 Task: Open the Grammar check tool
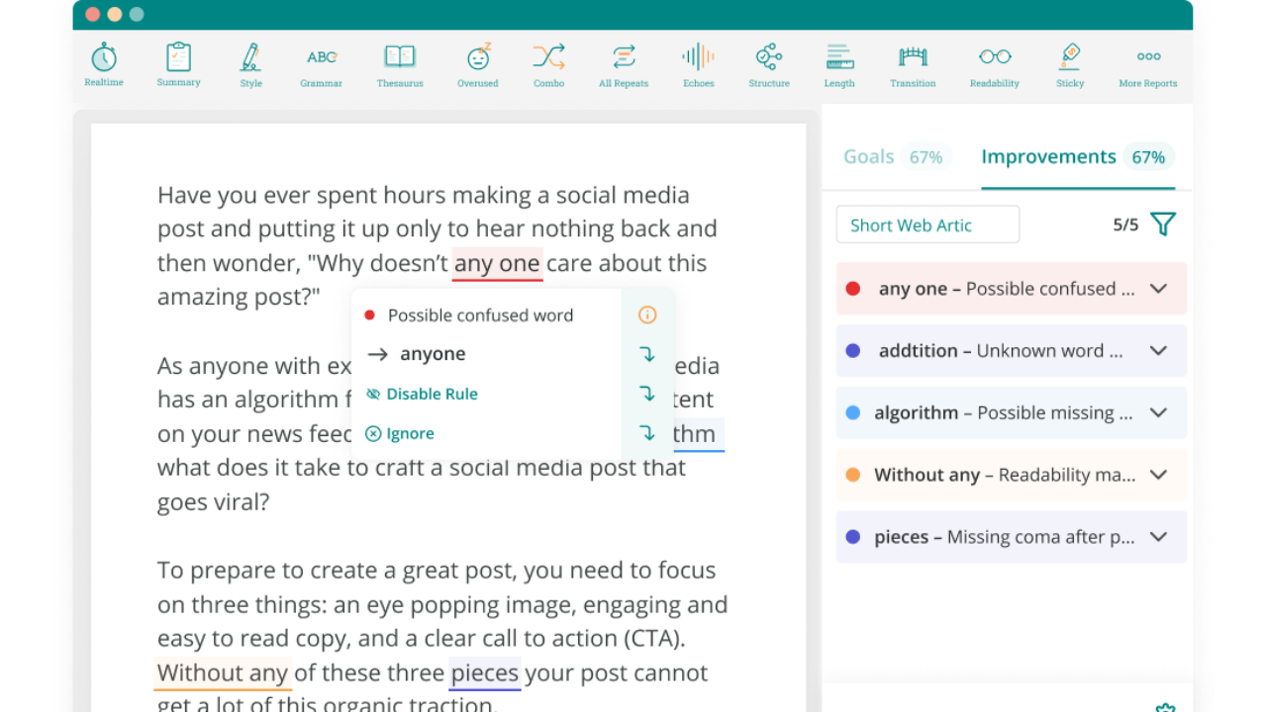point(322,64)
